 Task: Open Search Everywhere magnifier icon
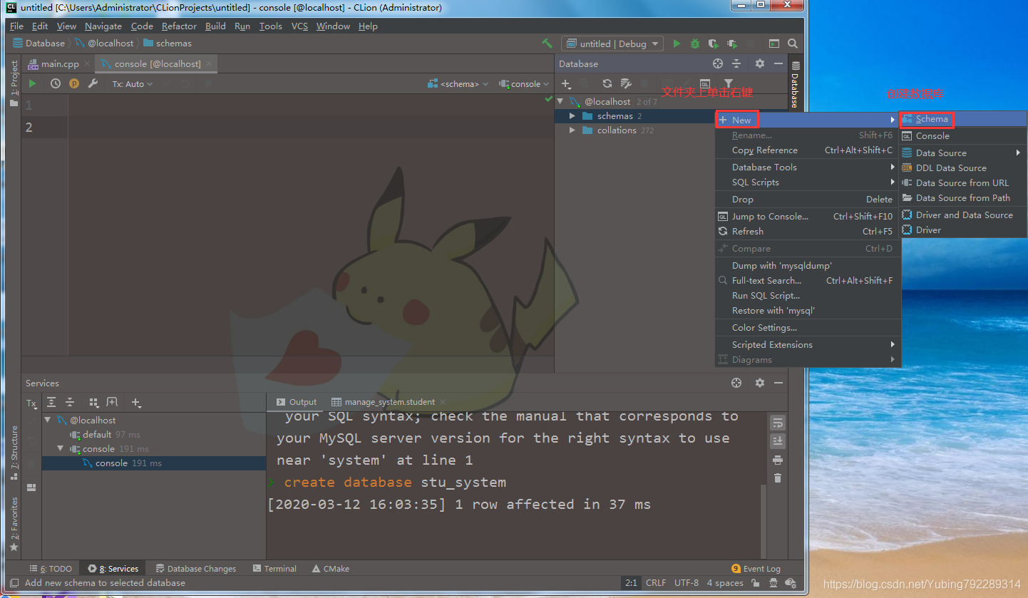click(x=793, y=43)
